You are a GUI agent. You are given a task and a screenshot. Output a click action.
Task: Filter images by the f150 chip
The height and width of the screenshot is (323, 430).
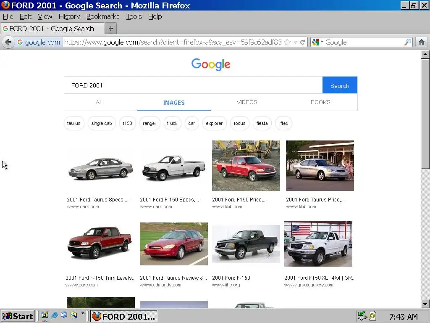tap(127, 123)
